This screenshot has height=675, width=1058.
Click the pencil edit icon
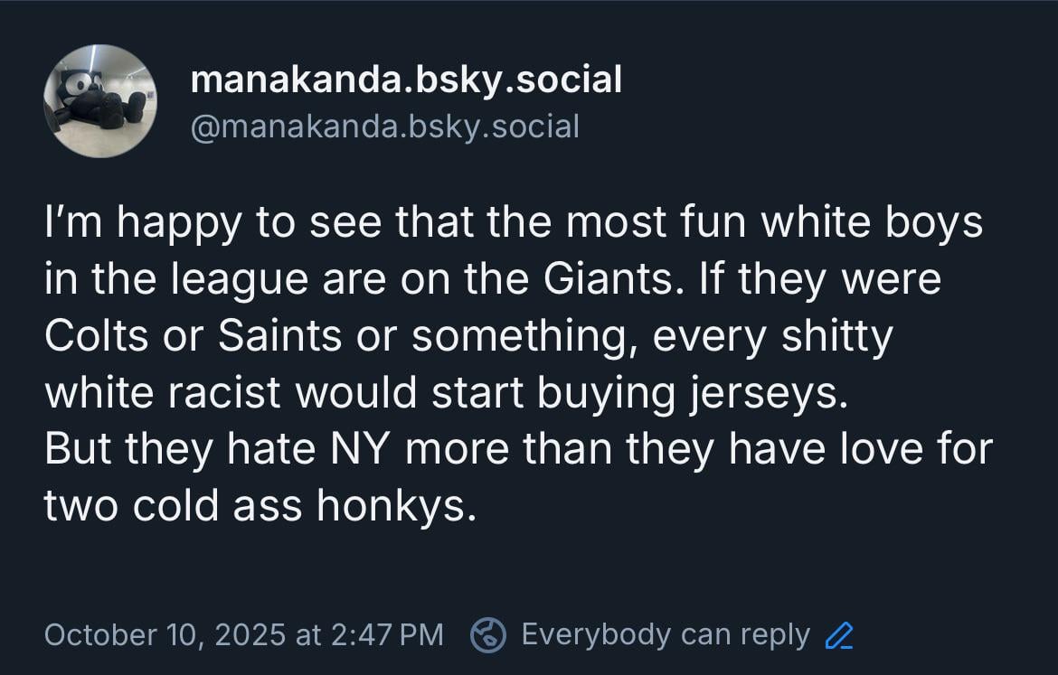coord(840,636)
